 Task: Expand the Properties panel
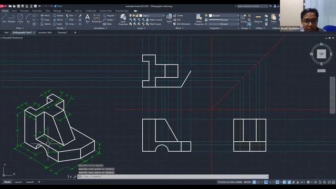point(216,28)
